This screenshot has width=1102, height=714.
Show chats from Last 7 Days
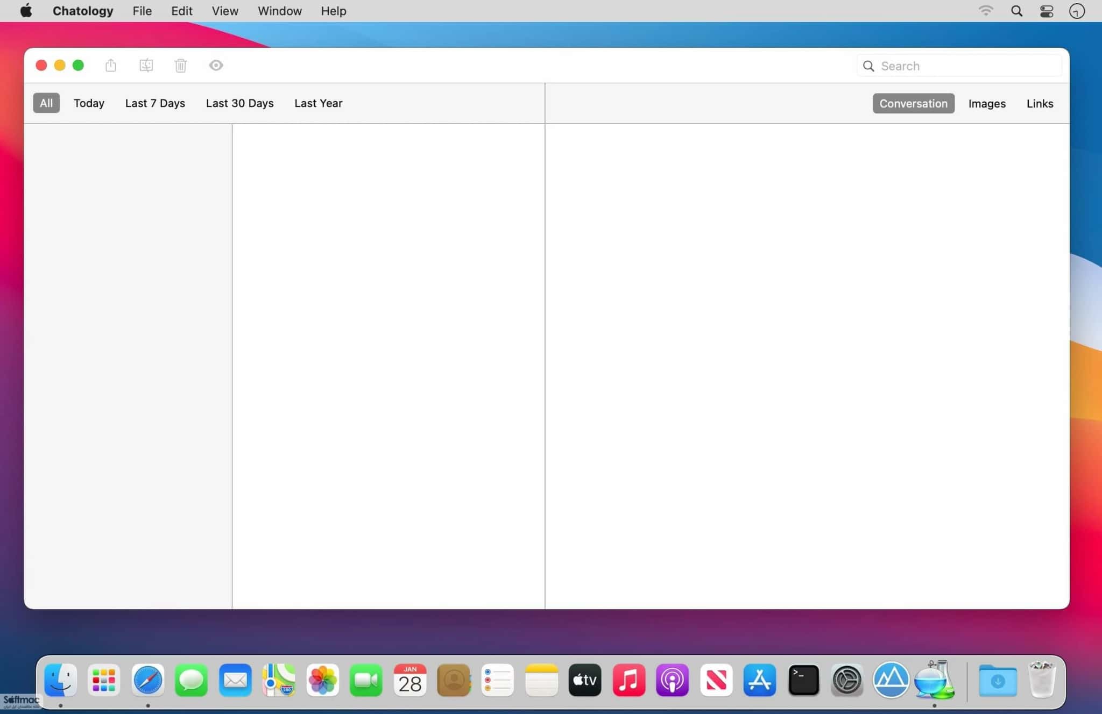point(155,103)
